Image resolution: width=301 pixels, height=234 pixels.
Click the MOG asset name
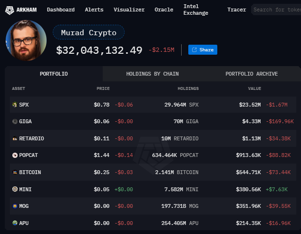click(x=24, y=206)
